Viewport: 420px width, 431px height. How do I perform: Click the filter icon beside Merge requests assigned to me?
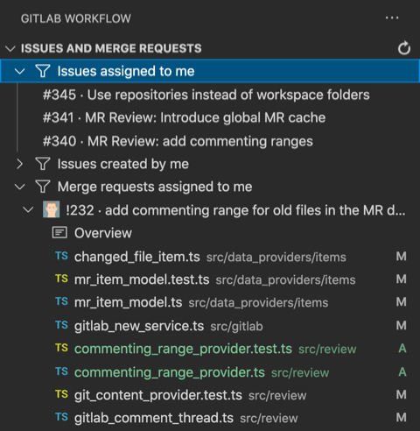[x=43, y=187]
